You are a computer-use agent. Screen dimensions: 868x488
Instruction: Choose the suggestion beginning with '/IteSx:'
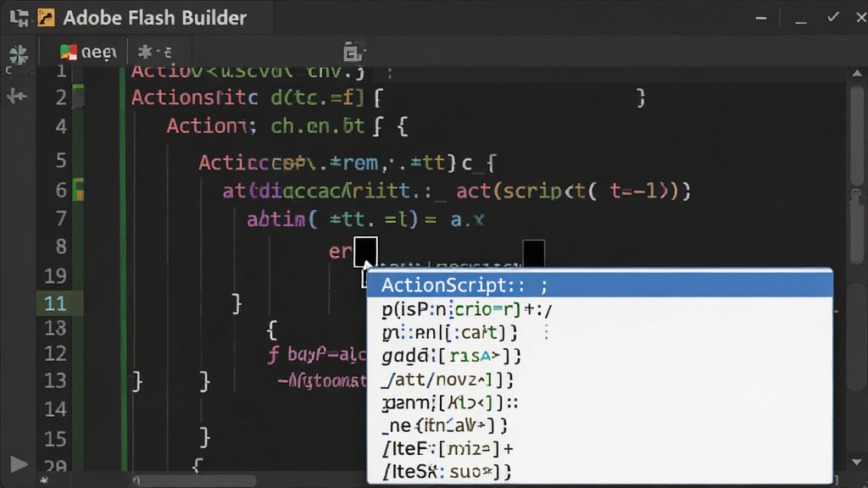600,471
